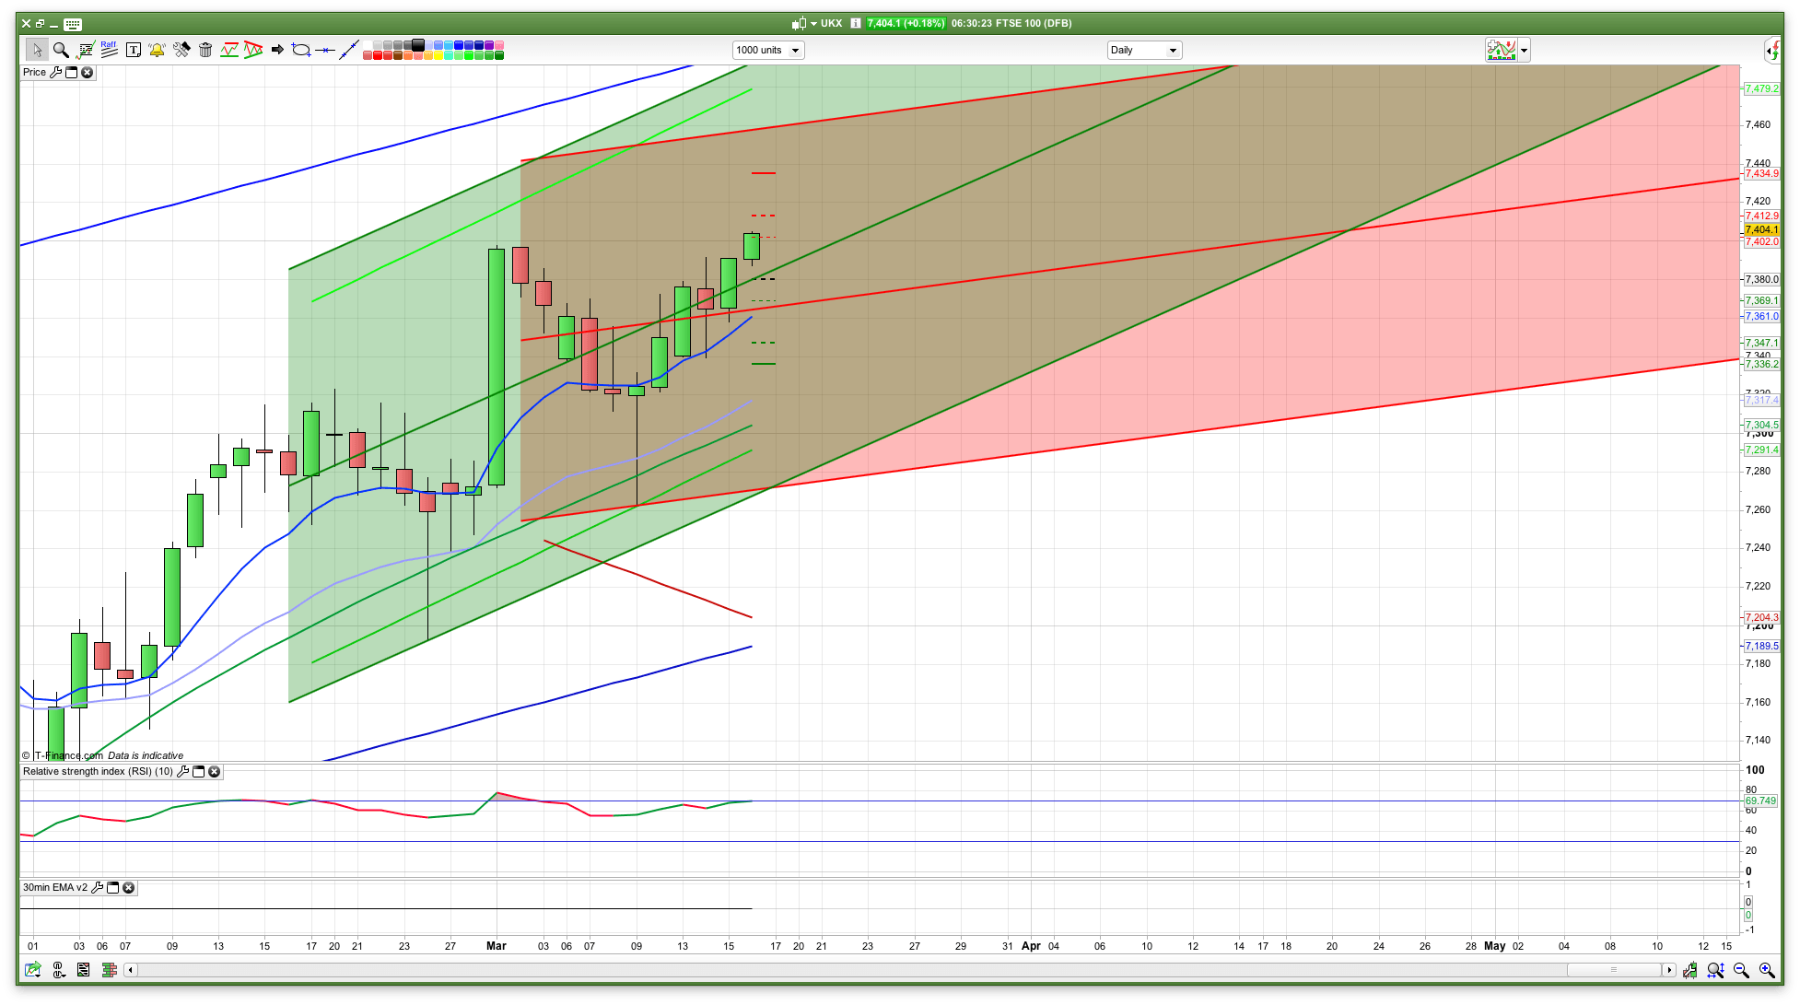Select the arrow drawing tool
The width and height of the screenshot is (1800, 1005).
pos(277,50)
